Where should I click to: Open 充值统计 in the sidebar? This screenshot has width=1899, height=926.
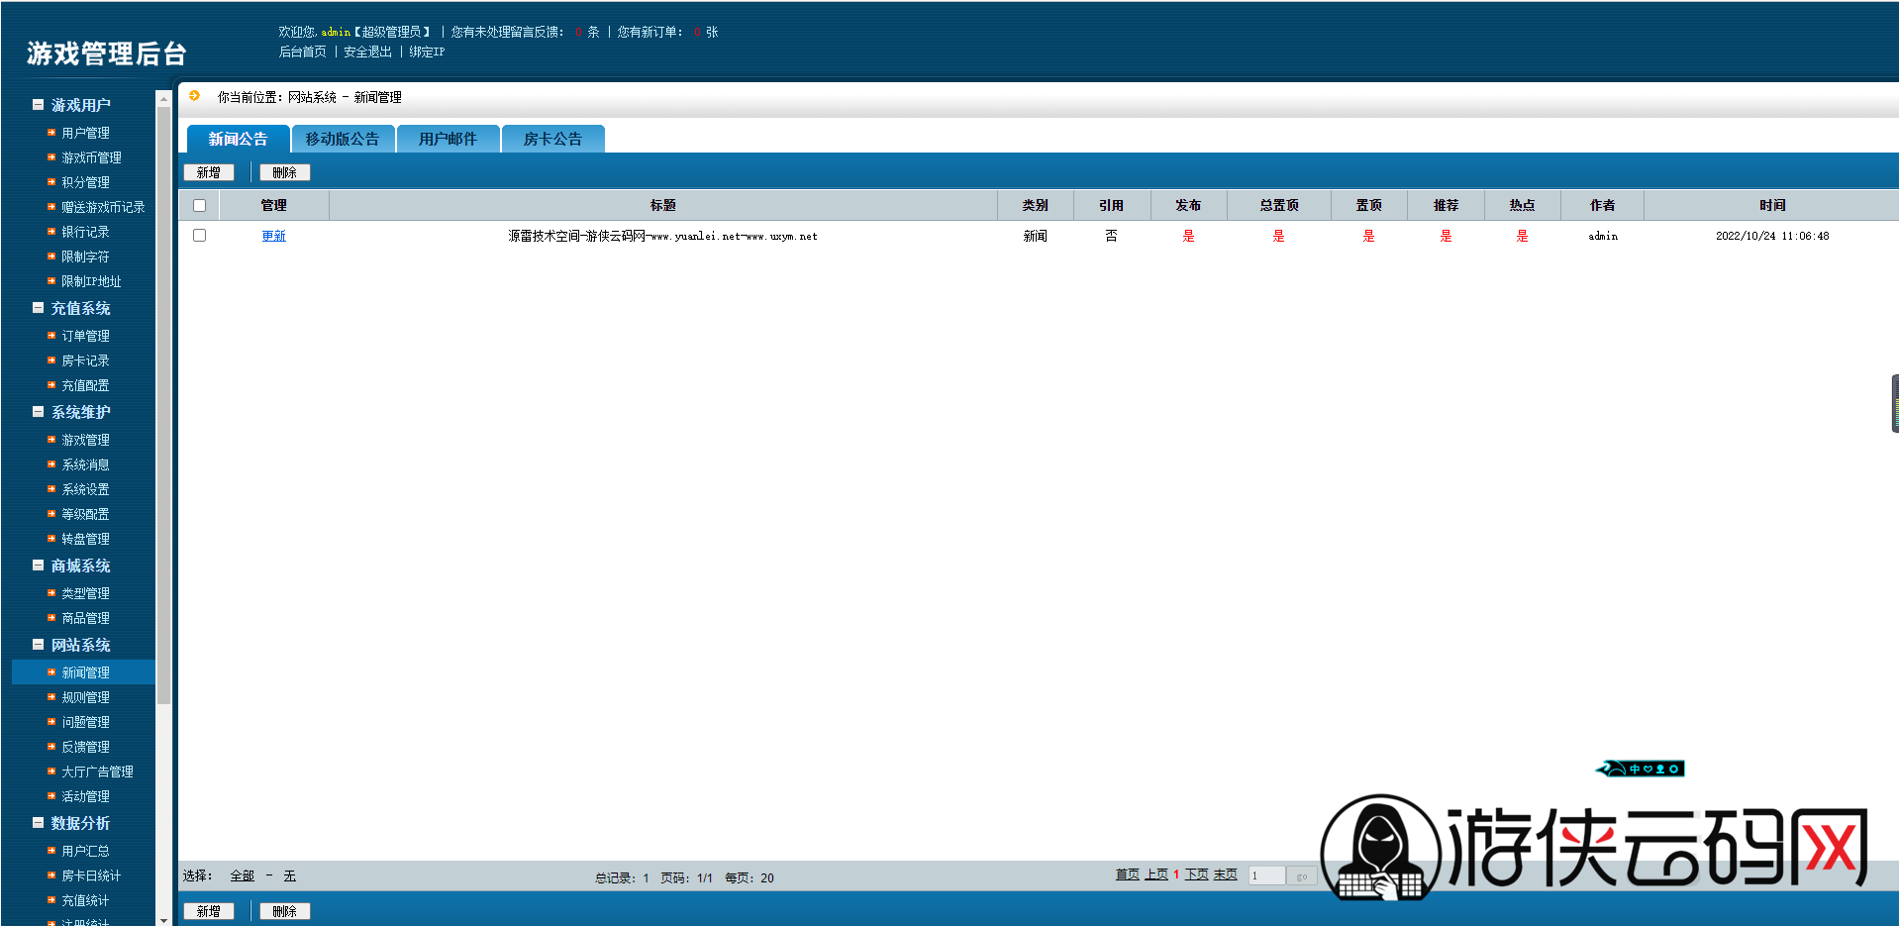pyautogui.click(x=85, y=900)
